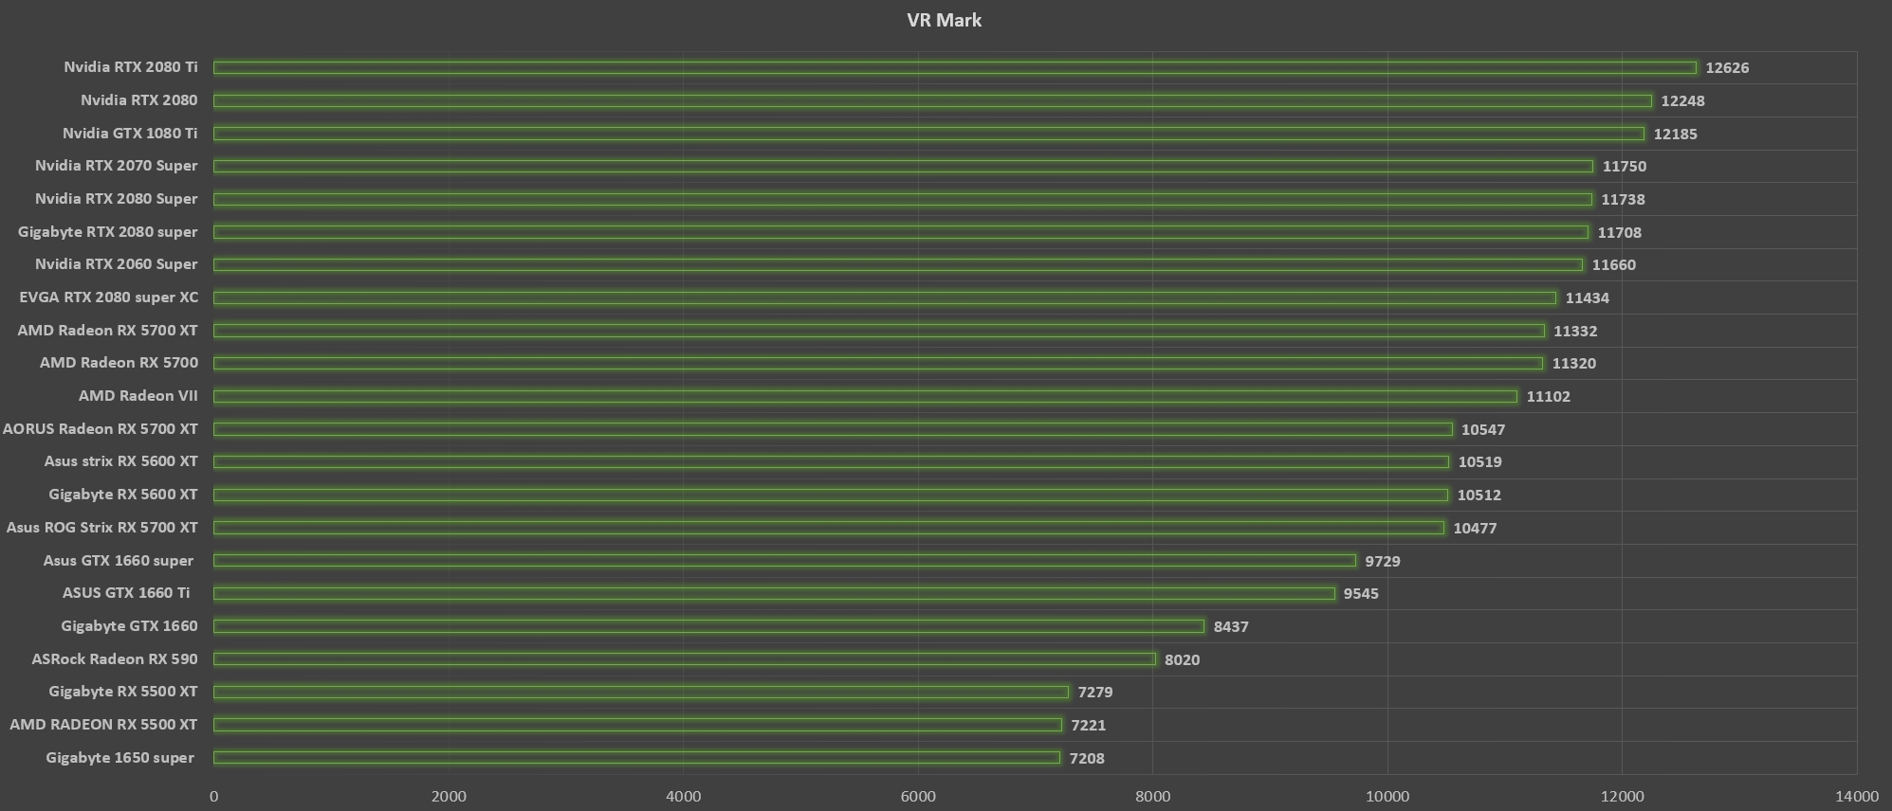The image size is (1892, 811).
Task: Select the Nvidia RTX 2070 Super label
Action: point(117,166)
